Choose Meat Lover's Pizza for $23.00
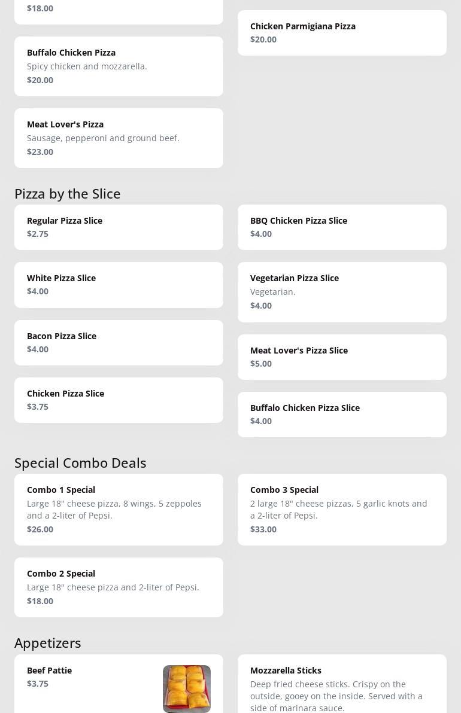 coord(119,138)
